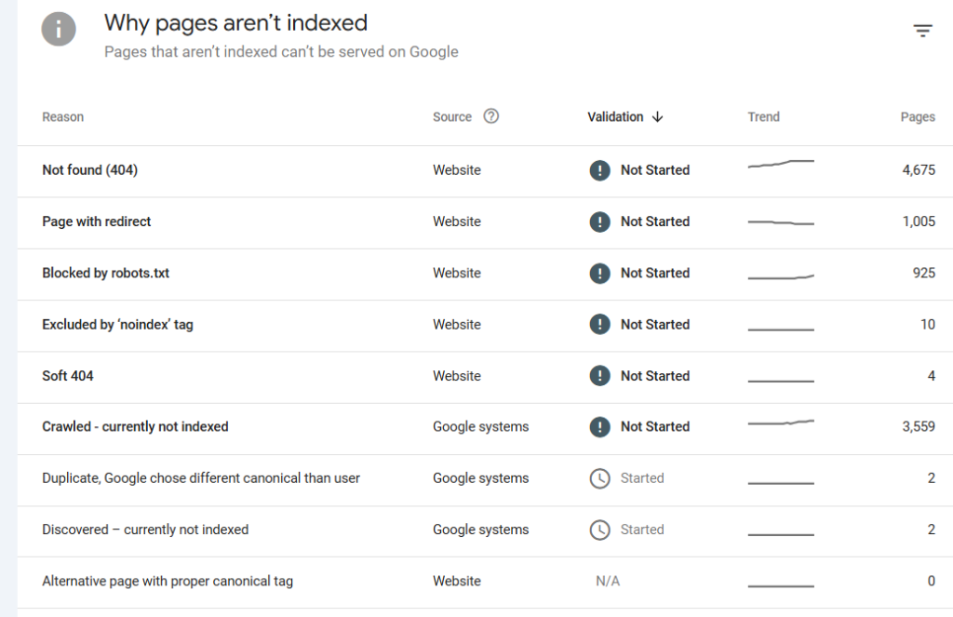Click the circular info icon beside the report title
Viewport: 953px width, 617px height.
pos(59,28)
